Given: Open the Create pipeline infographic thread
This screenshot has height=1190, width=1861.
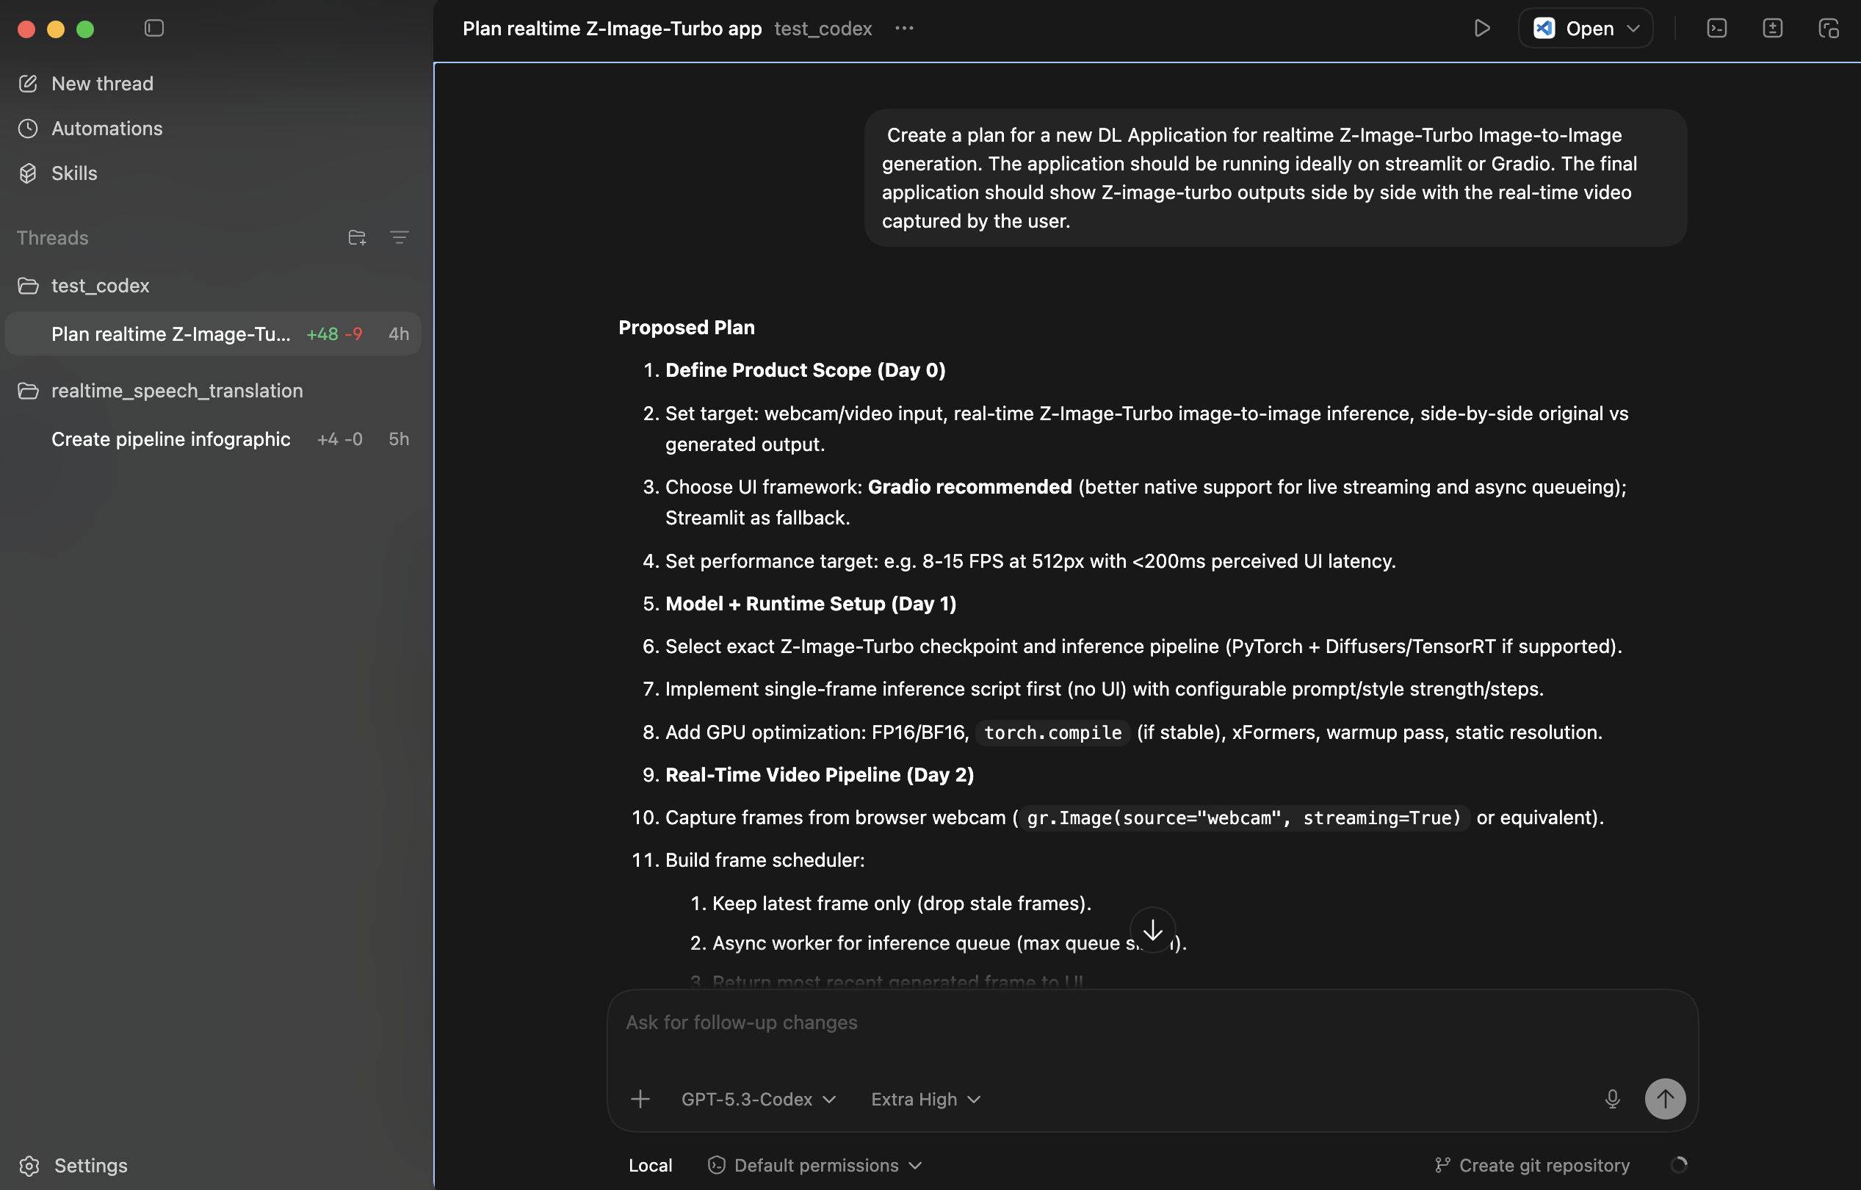Looking at the screenshot, I should (171, 439).
